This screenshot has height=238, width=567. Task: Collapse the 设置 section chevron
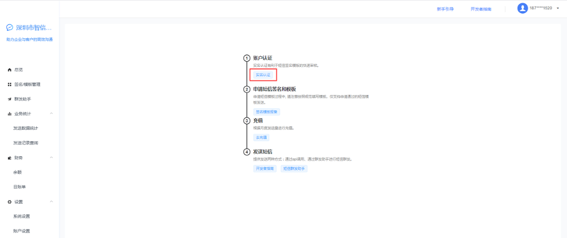[51, 202]
